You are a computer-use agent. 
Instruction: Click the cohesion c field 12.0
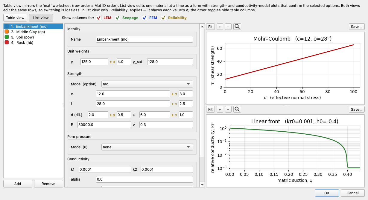(133, 94)
